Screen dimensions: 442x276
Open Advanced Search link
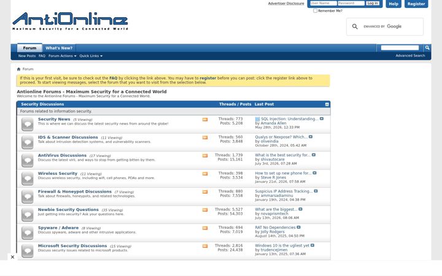(x=410, y=55)
